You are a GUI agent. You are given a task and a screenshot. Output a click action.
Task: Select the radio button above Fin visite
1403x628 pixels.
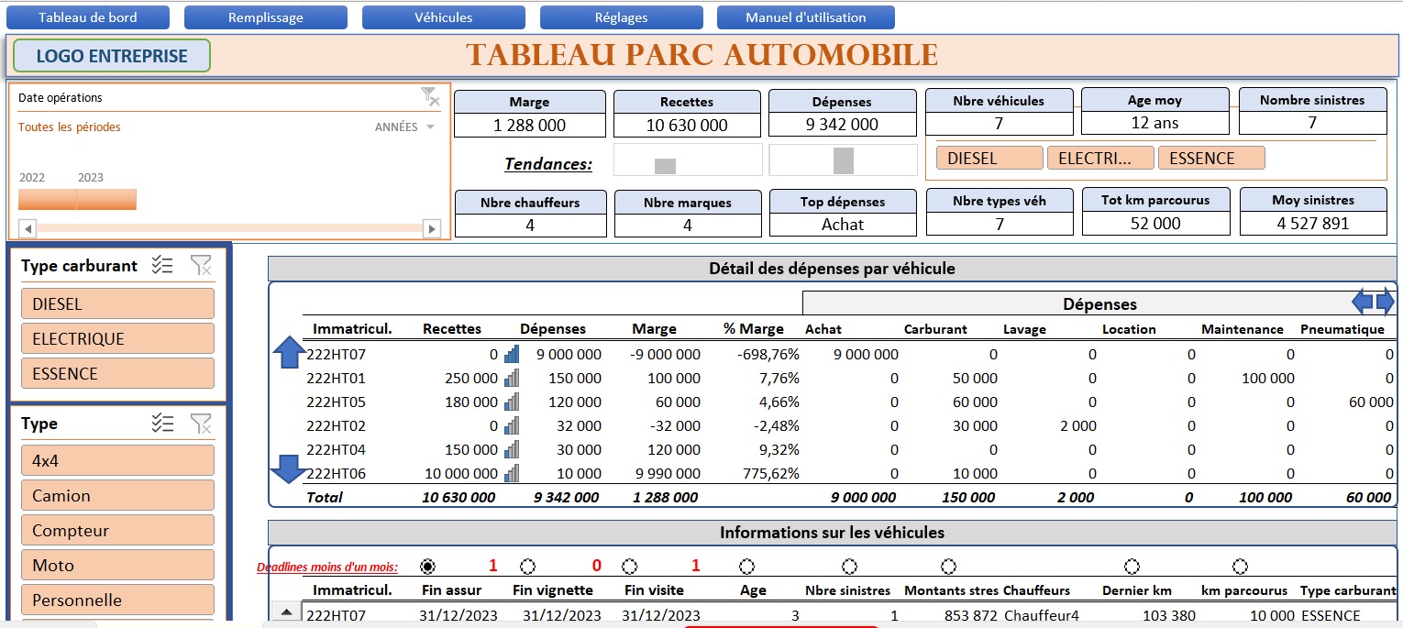(x=629, y=567)
